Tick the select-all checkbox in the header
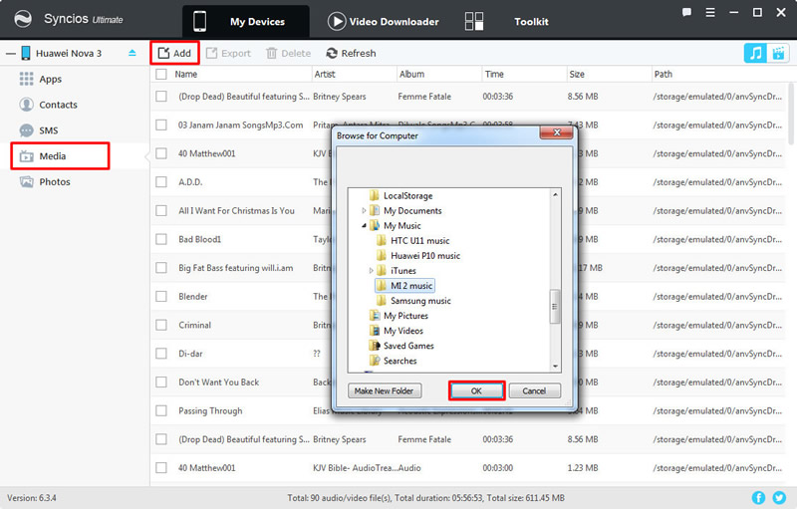This screenshot has height=509, width=797. pos(161,74)
